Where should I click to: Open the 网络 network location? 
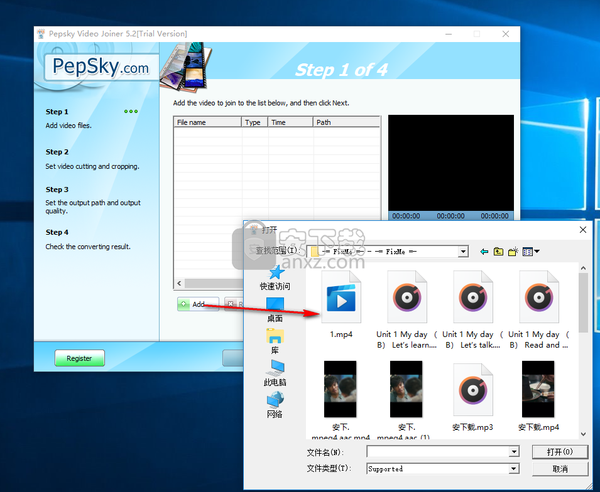pyautogui.click(x=275, y=405)
